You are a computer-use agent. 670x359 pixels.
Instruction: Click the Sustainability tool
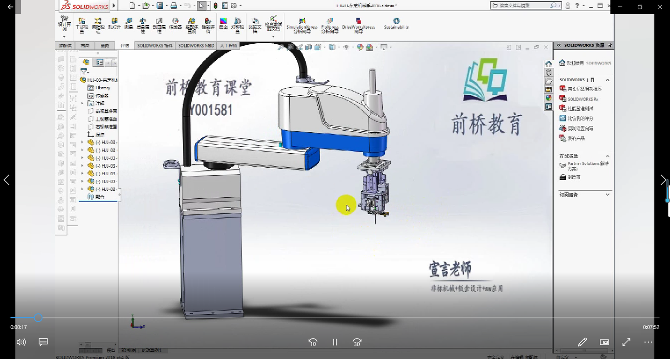coord(396,24)
